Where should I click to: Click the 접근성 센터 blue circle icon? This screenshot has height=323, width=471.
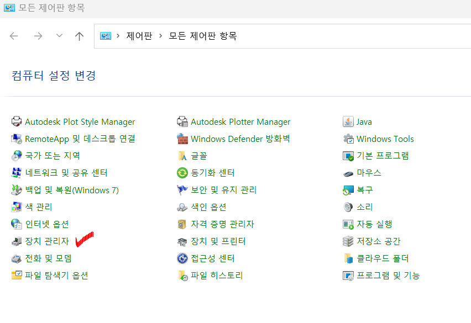(182, 258)
